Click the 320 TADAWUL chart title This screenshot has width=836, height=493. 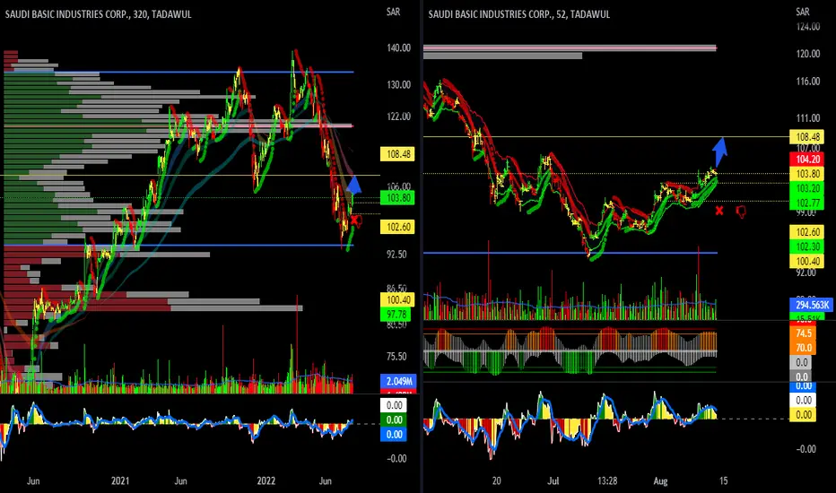[x=98, y=14]
